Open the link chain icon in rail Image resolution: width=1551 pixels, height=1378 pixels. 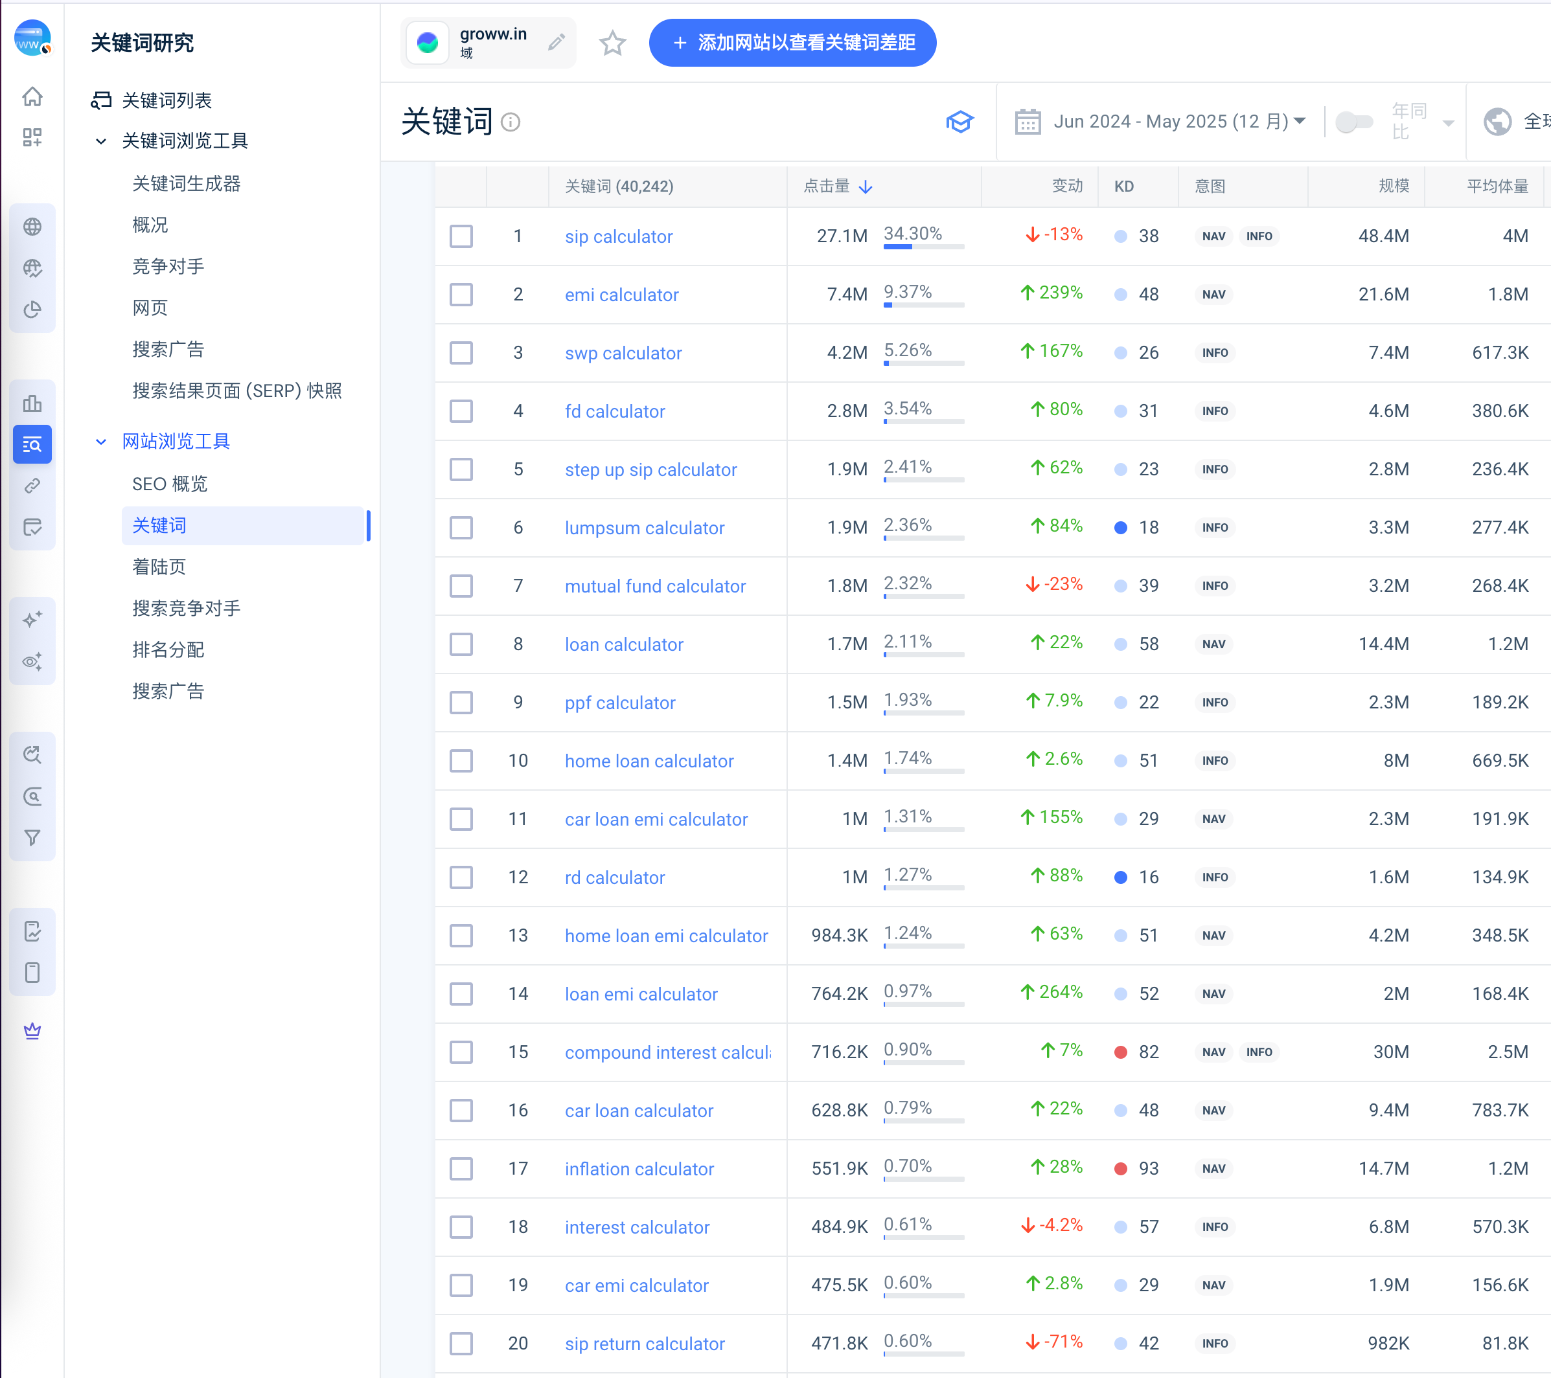point(32,486)
